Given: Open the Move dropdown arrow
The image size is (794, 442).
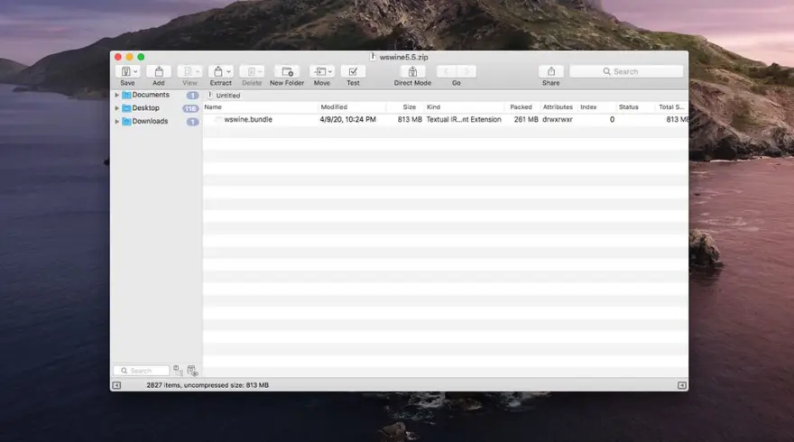Looking at the screenshot, I should click(330, 72).
